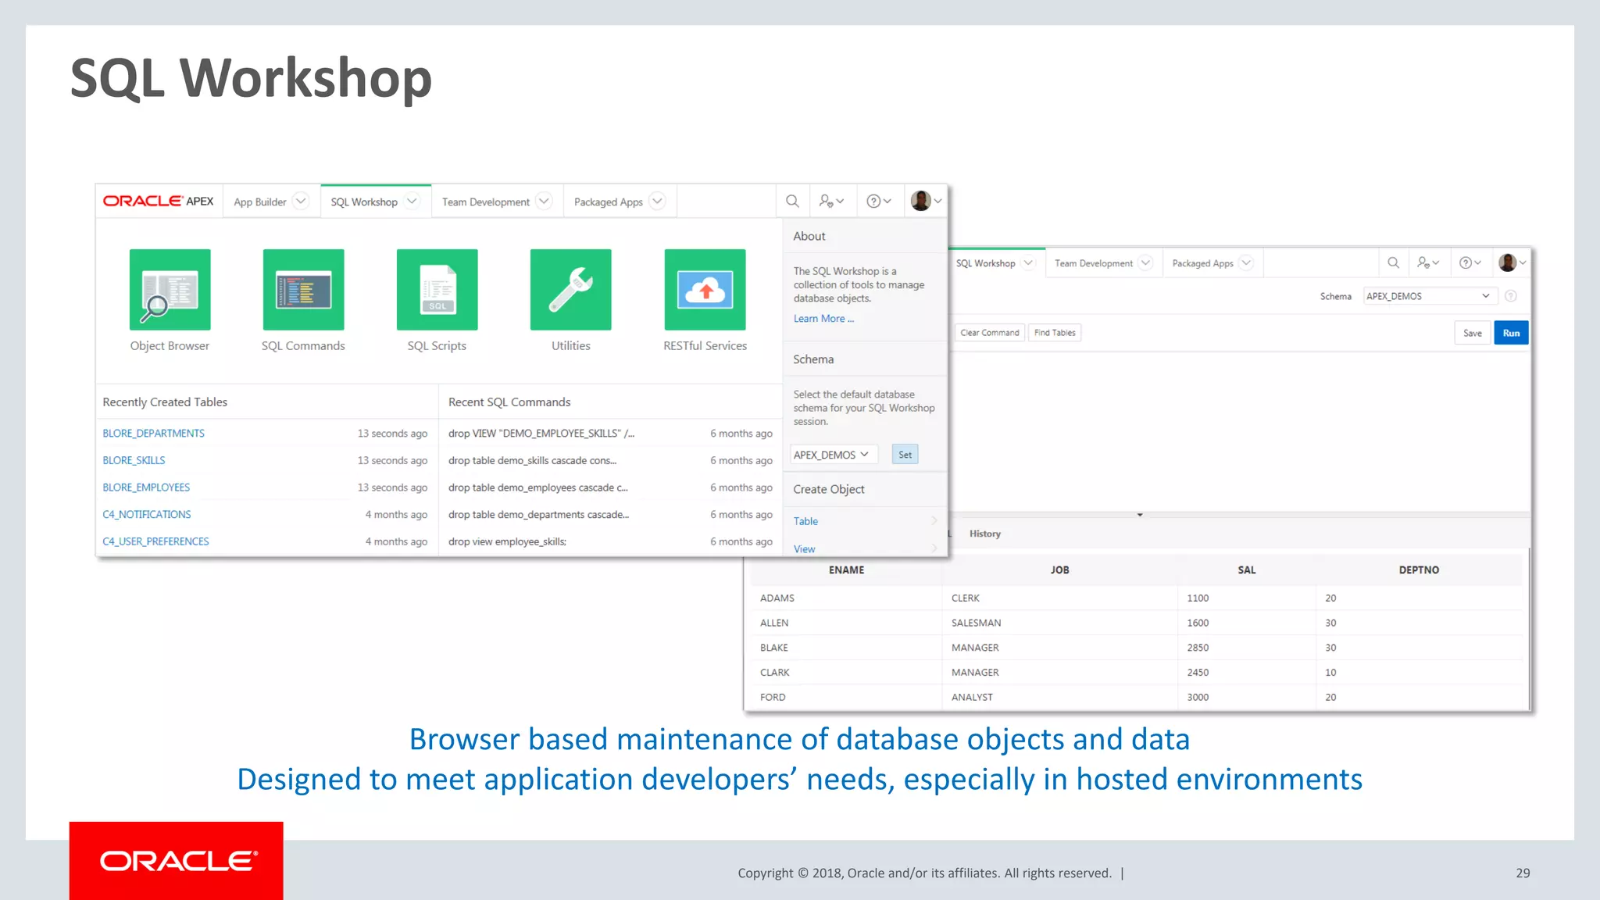
Task: Click ADAMS in the results table
Action: click(777, 598)
